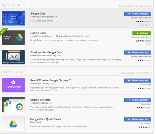Viewport: 156px width, 134px height.
Task: Click the Google Docs Quick Create Drive icon
Action: 13,124
